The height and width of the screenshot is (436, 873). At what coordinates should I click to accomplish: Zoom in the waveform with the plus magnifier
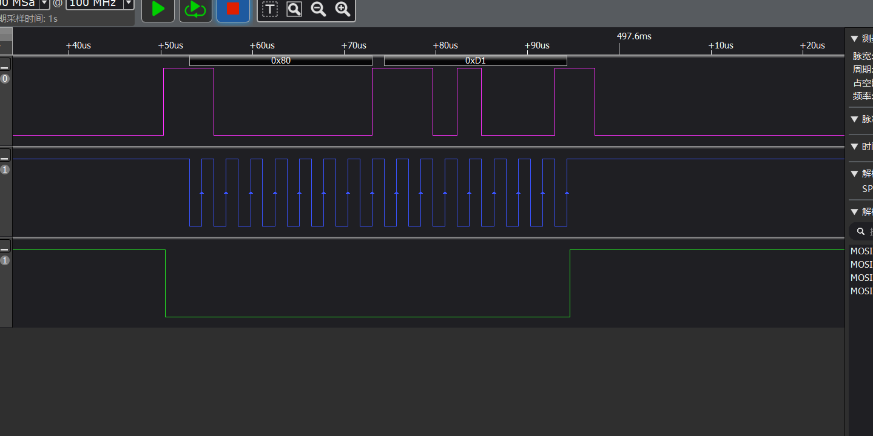pos(343,9)
